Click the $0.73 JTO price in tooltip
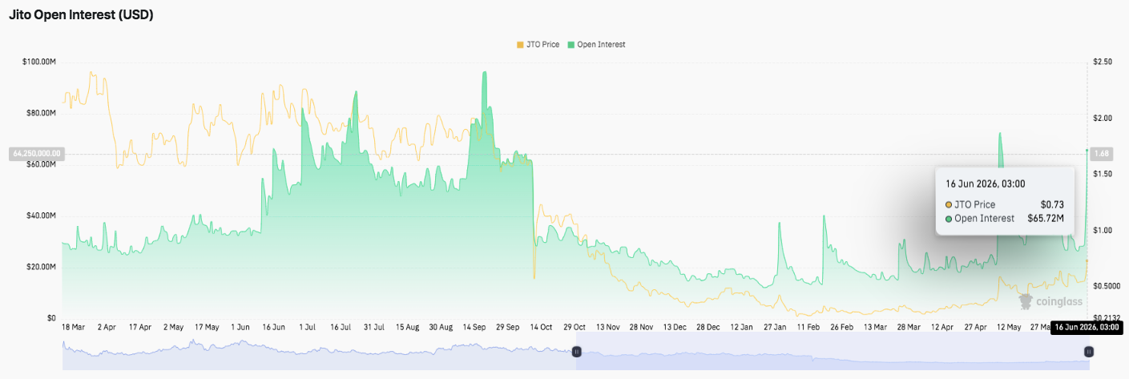The width and height of the screenshot is (1129, 379). (x=1052, y=204)
